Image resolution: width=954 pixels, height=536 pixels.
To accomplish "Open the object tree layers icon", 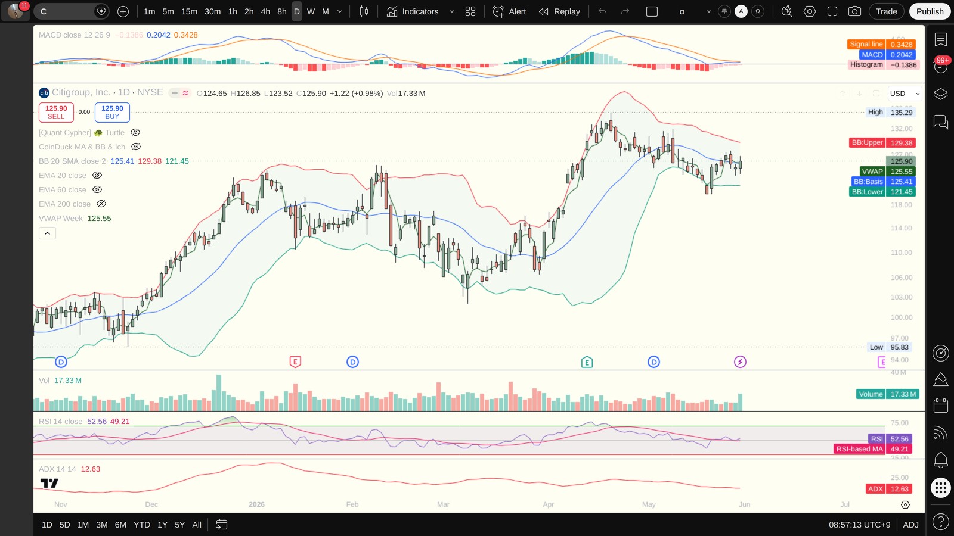I will [941, 94].
